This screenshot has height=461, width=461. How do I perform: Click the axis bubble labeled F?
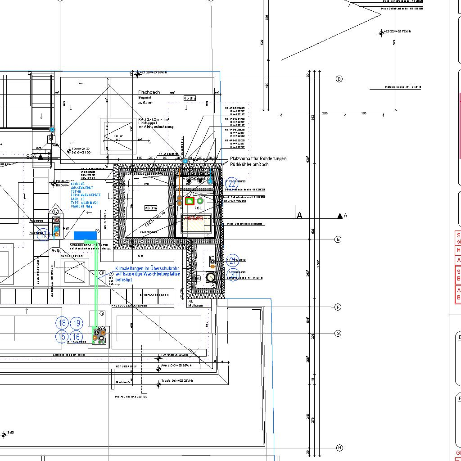[338, 307]
